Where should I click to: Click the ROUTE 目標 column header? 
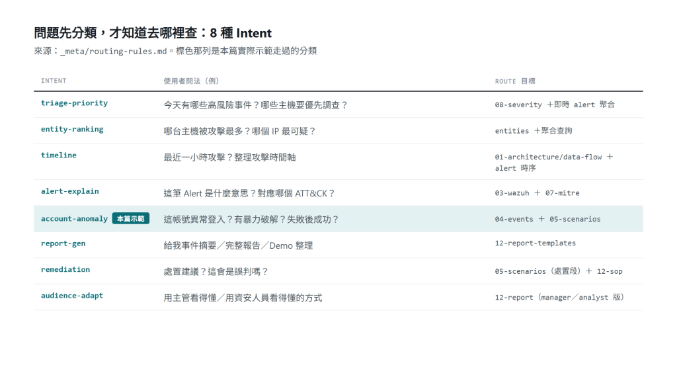pyautogui.click(x=515, y=81)
